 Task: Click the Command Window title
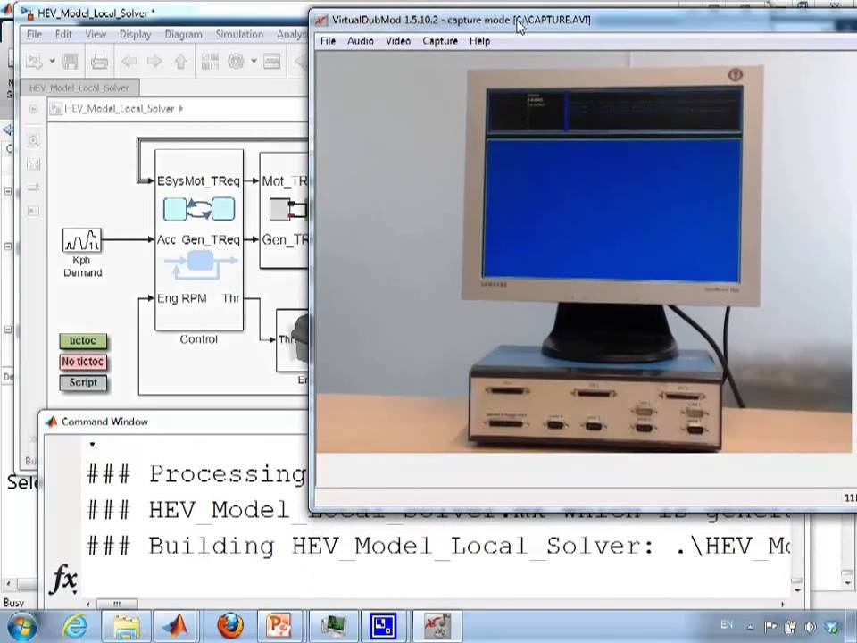pyautogui.click(x=104, y=422)
